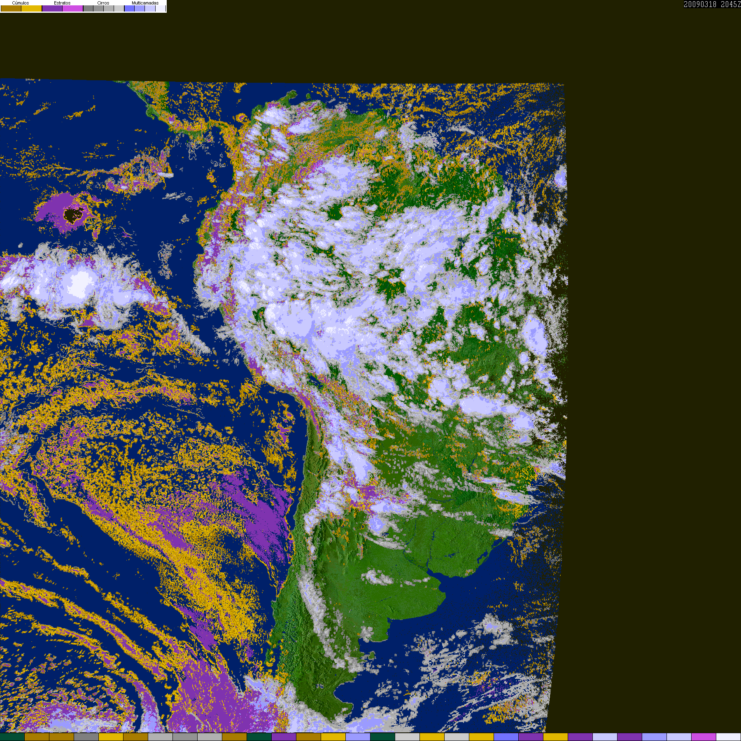Image resolution: width=741 pixels, height=741 pixels.
Task: Click the magenta block in the bottom strip
Action: [704, 737]
